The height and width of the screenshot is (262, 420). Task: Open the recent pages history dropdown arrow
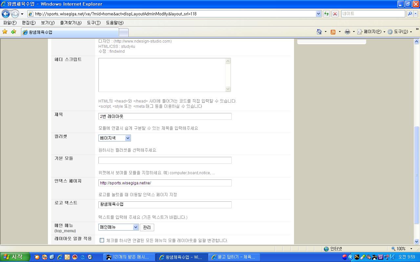[x=22, y=14]
